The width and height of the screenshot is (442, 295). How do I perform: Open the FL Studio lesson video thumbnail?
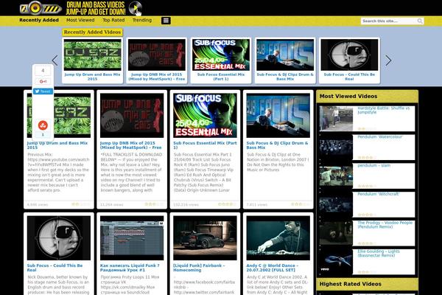(132, 238)
